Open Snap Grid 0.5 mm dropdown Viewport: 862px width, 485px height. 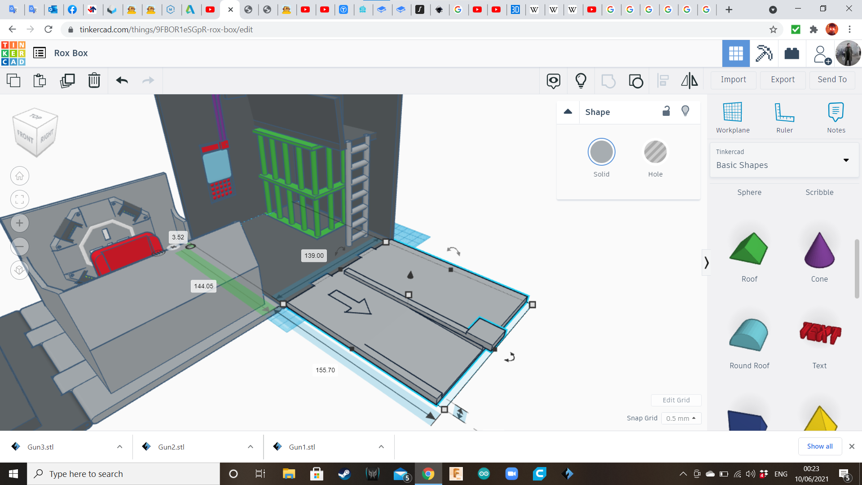click(681, 418)
